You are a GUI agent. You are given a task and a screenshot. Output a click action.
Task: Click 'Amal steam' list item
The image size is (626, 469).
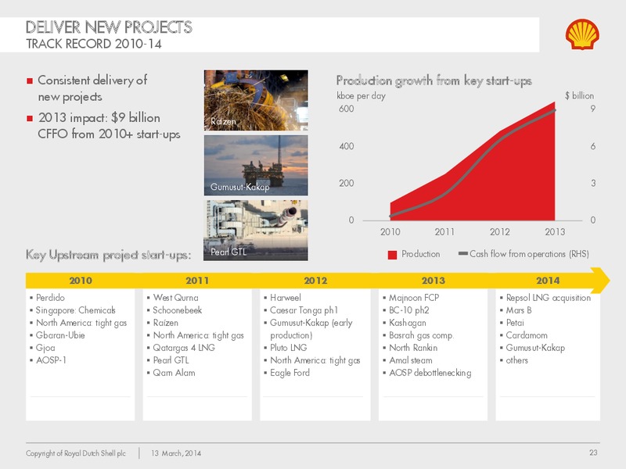coord(411,360)
